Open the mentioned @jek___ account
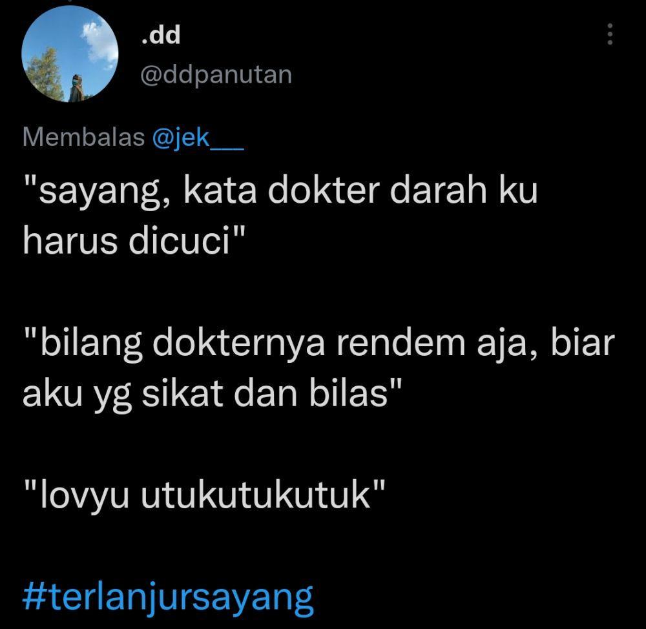Viewport: 646px width, 629px height. 198,137
